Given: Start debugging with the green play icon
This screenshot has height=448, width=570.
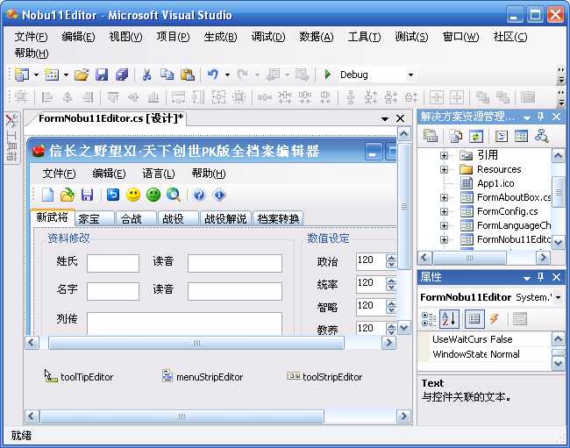Looking at the screenshot, I should pyautogui.click(x=328, y=75).
